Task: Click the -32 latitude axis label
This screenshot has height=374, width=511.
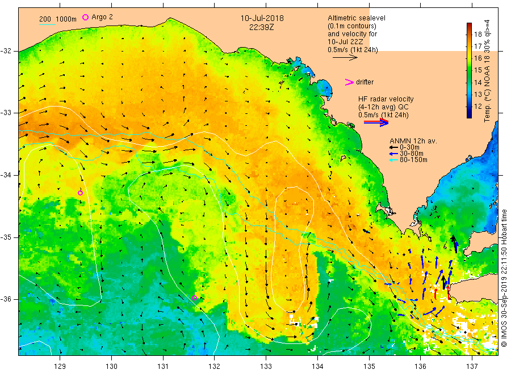Action: pyautogui.click(x=6, y=51)
